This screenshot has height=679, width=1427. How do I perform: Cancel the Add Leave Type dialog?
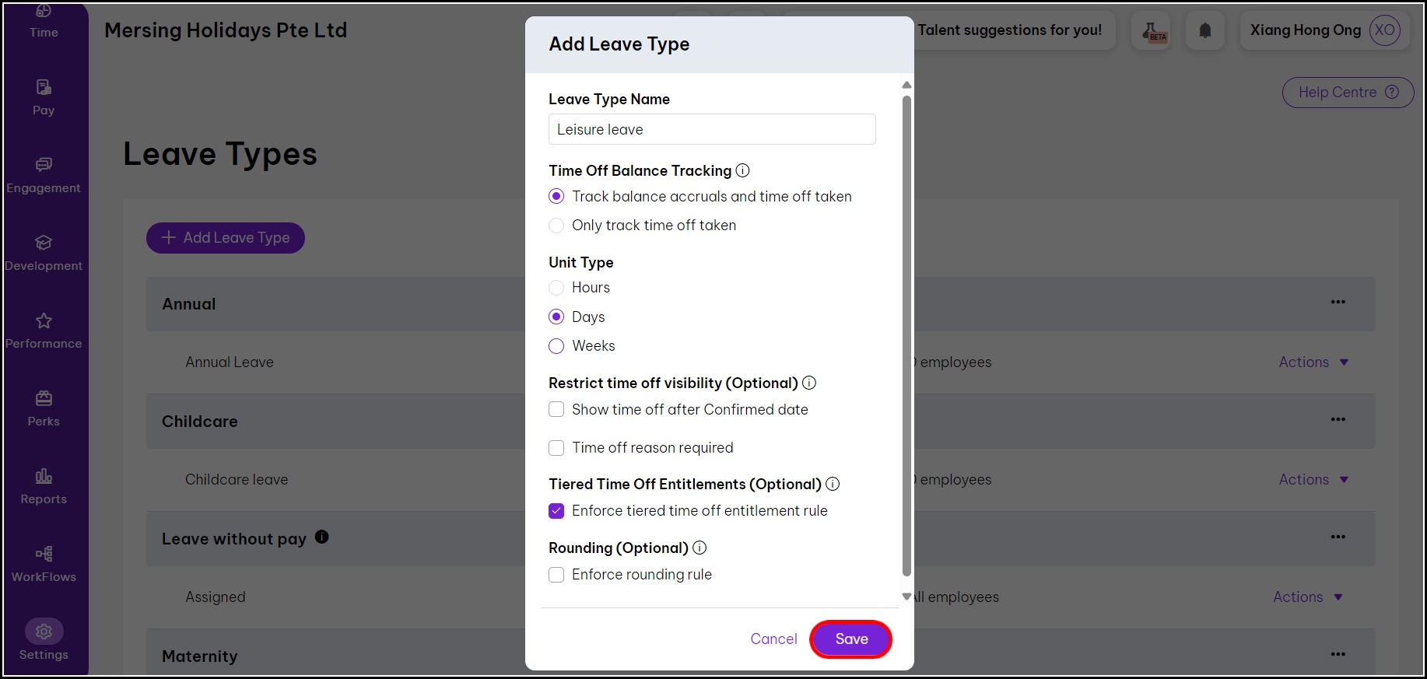tap(773, 639)
